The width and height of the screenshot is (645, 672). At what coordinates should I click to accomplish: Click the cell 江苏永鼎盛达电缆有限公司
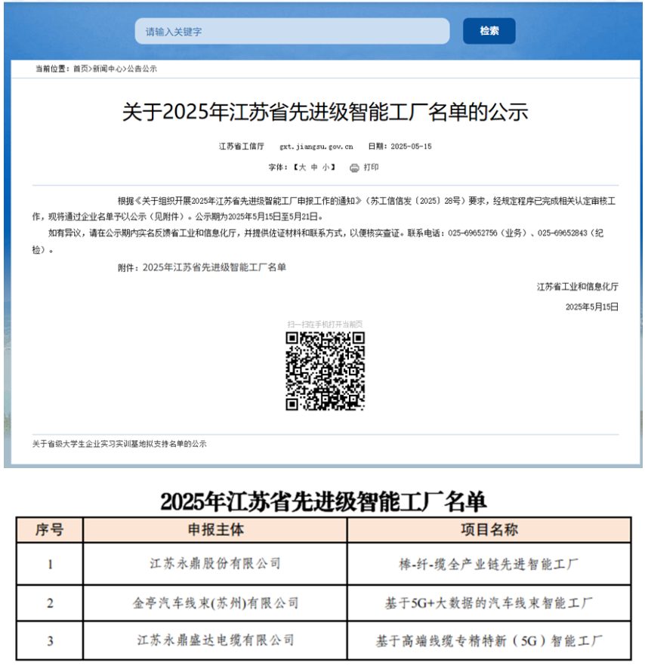tap(215, 640)
